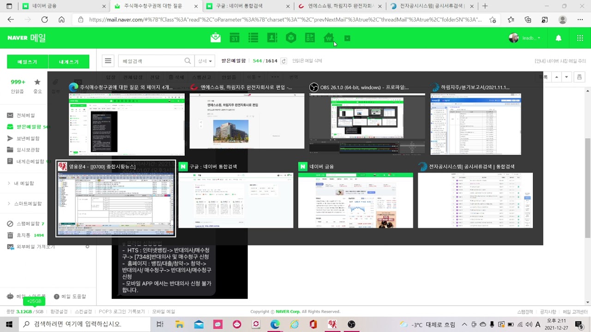
Task: Click 내게쓰기 button
Action: tap(69, 62)
